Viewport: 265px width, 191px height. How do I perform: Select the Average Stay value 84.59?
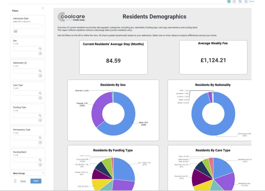(x=113, y=61)
